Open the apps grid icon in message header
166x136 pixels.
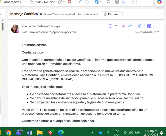[149, 26]
